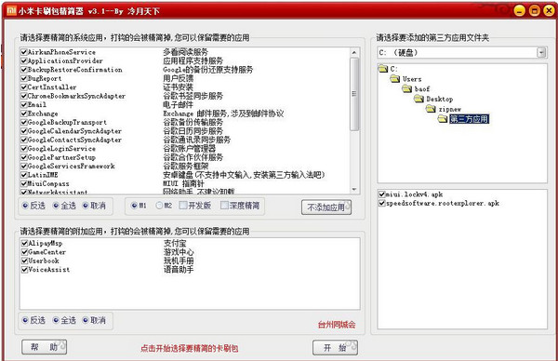
Task: Select the M2 radio button
Action: coord(159,206)
